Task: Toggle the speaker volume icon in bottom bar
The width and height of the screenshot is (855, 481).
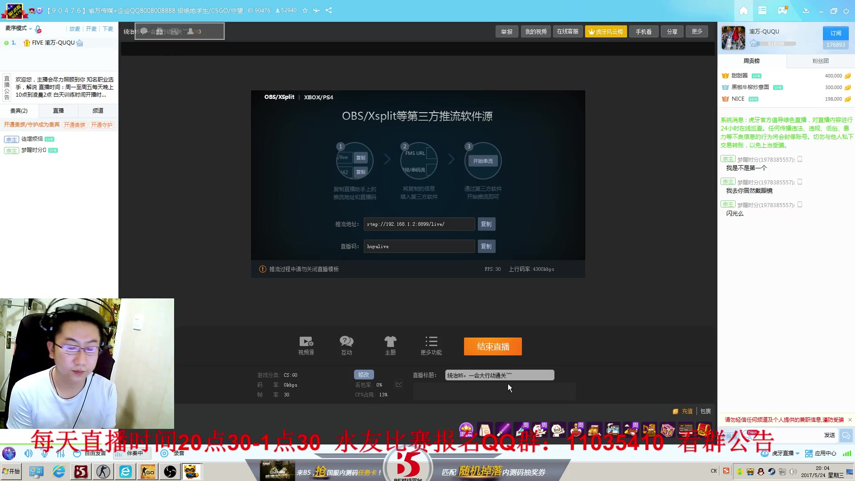Action: [x=28, y=453]
